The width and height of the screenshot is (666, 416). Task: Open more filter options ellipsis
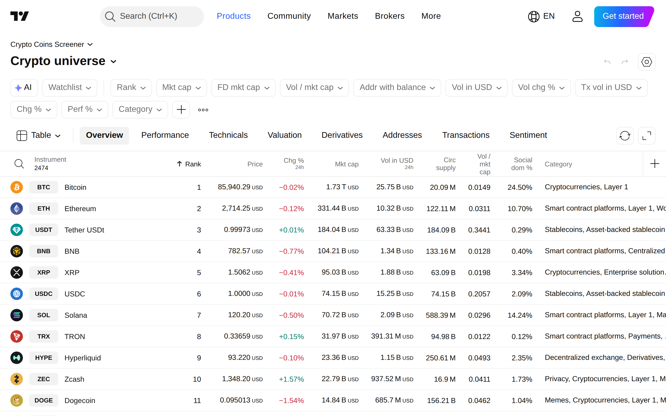click(203, 110)
